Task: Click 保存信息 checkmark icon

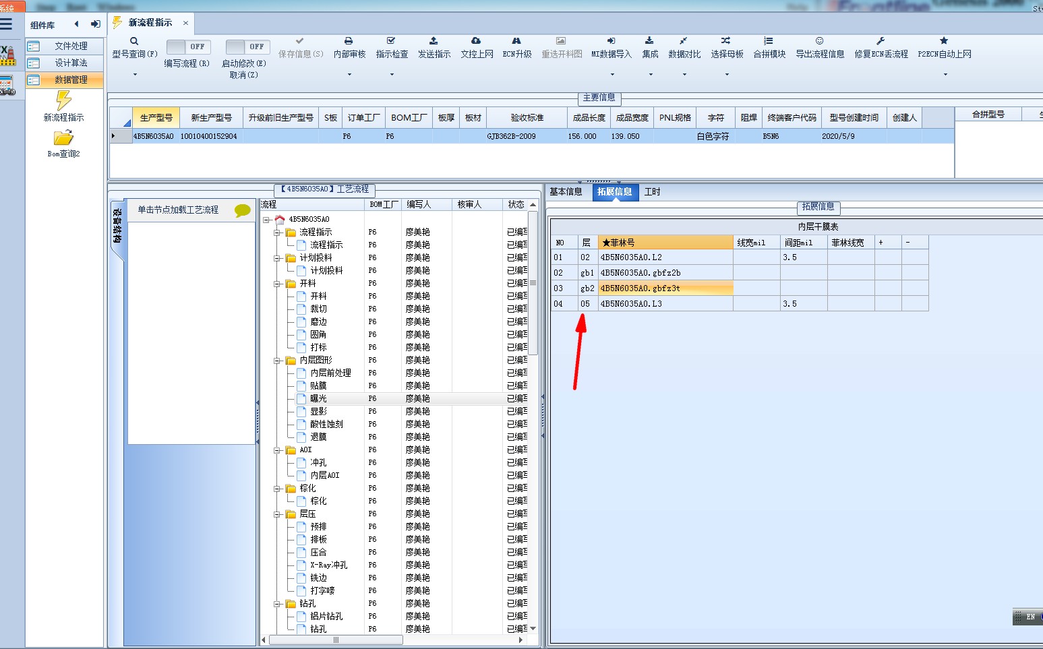Action: coord(300,41)
